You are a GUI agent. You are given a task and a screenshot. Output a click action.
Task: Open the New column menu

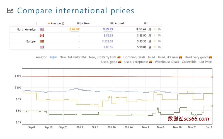tap(111, 23)
